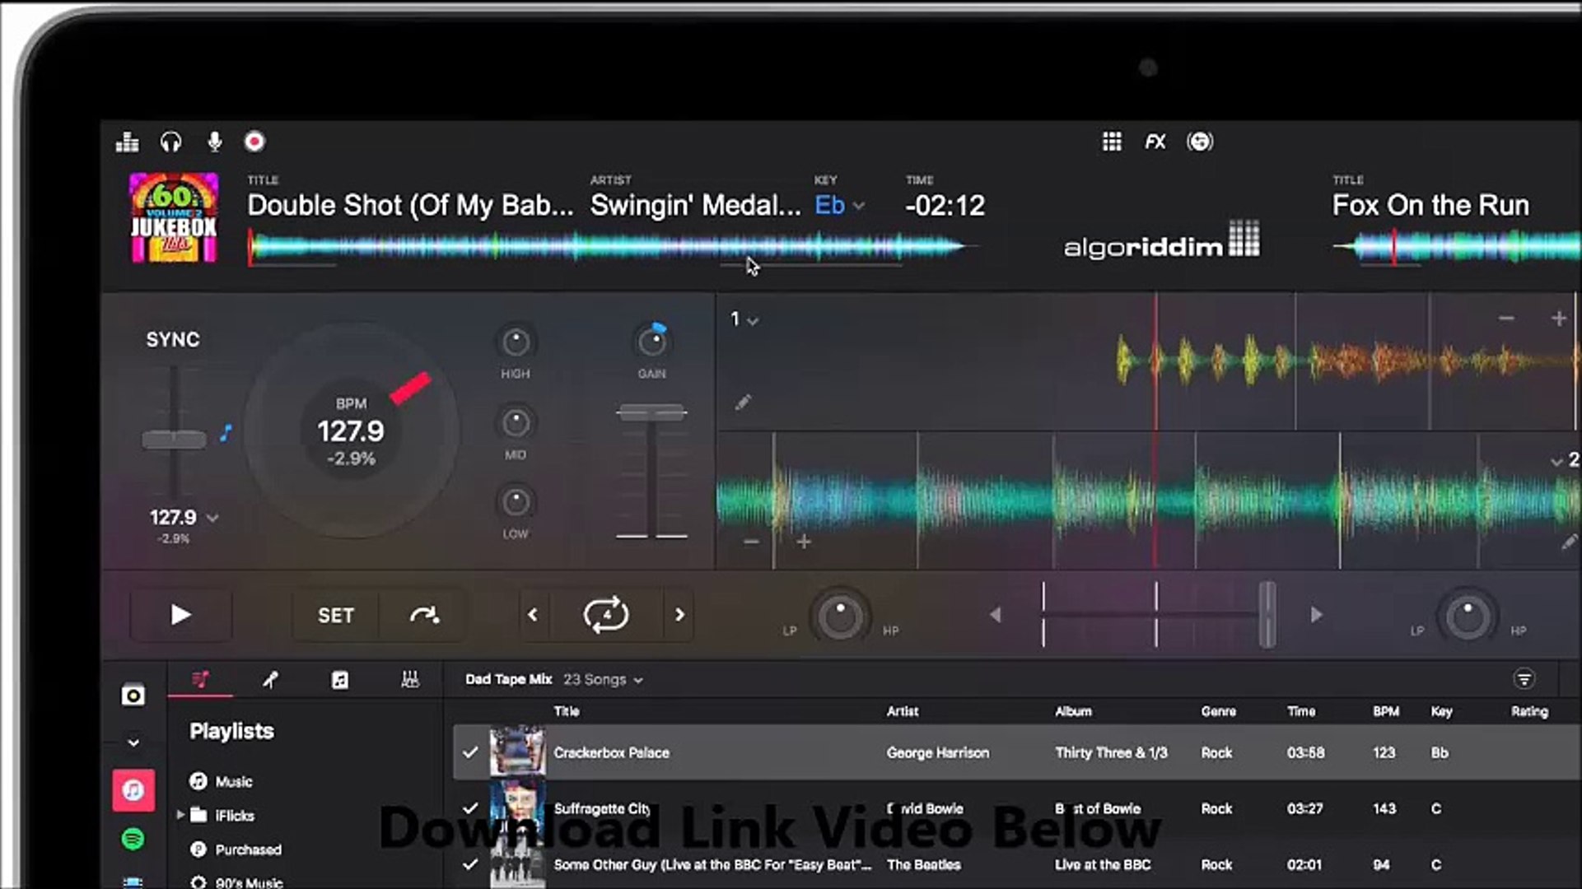Open the history music-note tab
This screenshot has width=1582, height=889.
click(x=339, y=680)
